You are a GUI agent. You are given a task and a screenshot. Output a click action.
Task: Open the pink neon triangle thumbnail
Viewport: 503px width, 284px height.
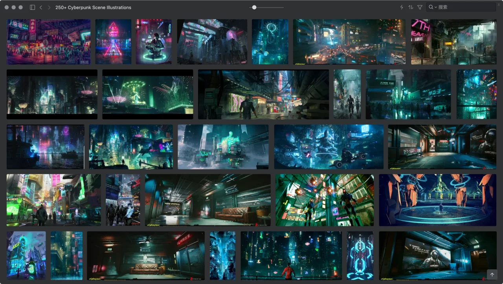(x=114, y=42)
